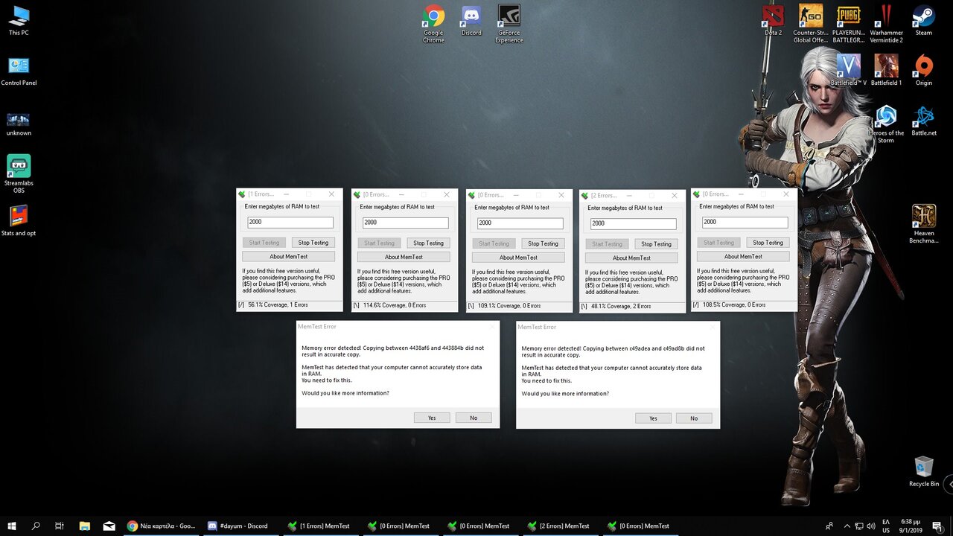This screenshot has height=536, width=953.
Task: Click No in the c49adea error dialog
Action: (694, 418)
